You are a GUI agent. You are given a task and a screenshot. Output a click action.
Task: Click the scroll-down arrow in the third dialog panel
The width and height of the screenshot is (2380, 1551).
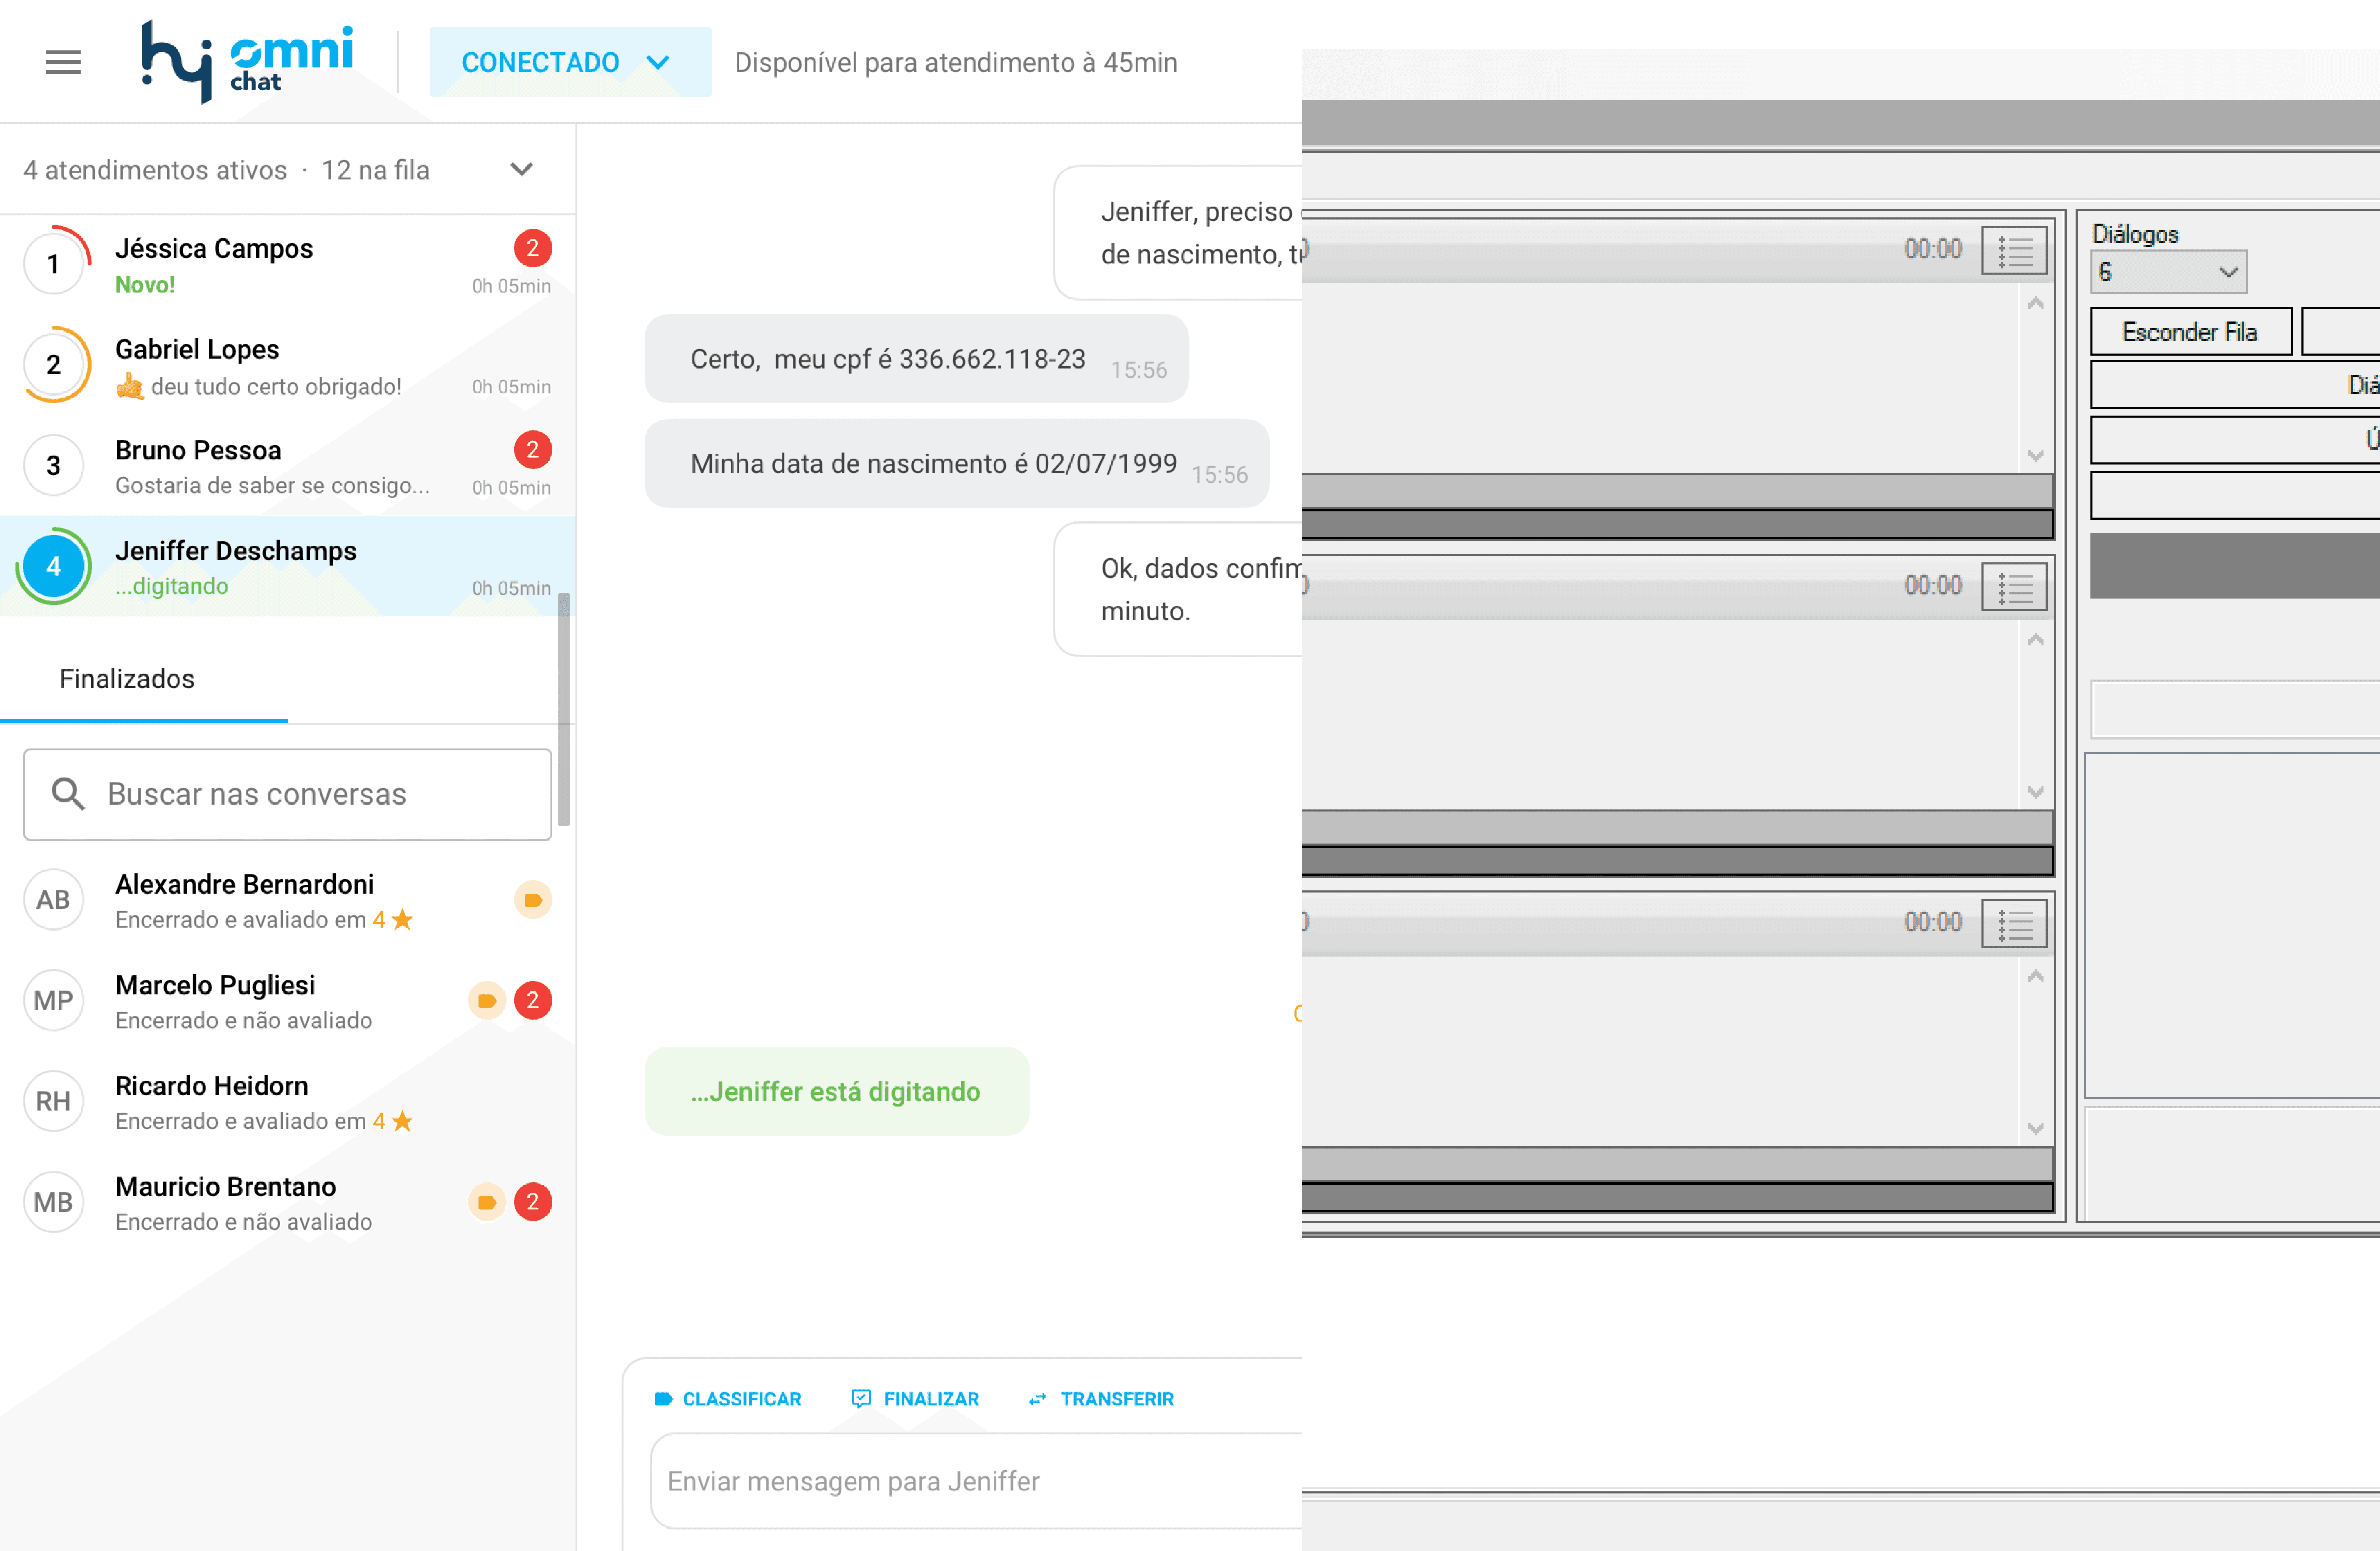click(2035, 1129)
